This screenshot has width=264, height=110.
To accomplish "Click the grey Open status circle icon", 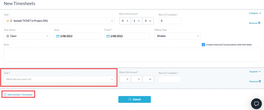I will (7, 36).
